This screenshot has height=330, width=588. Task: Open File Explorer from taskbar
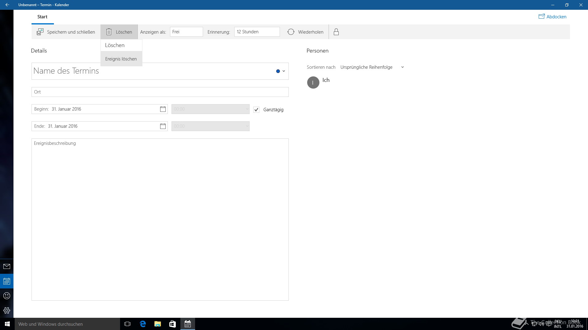click(x=158, y=324)
